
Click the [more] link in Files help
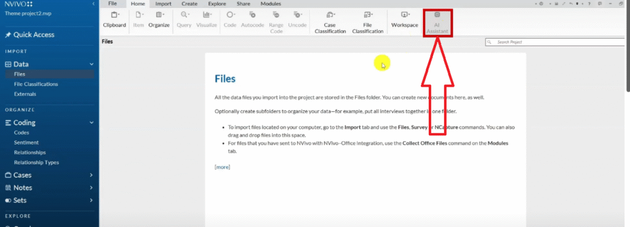[x=222, y=167]
